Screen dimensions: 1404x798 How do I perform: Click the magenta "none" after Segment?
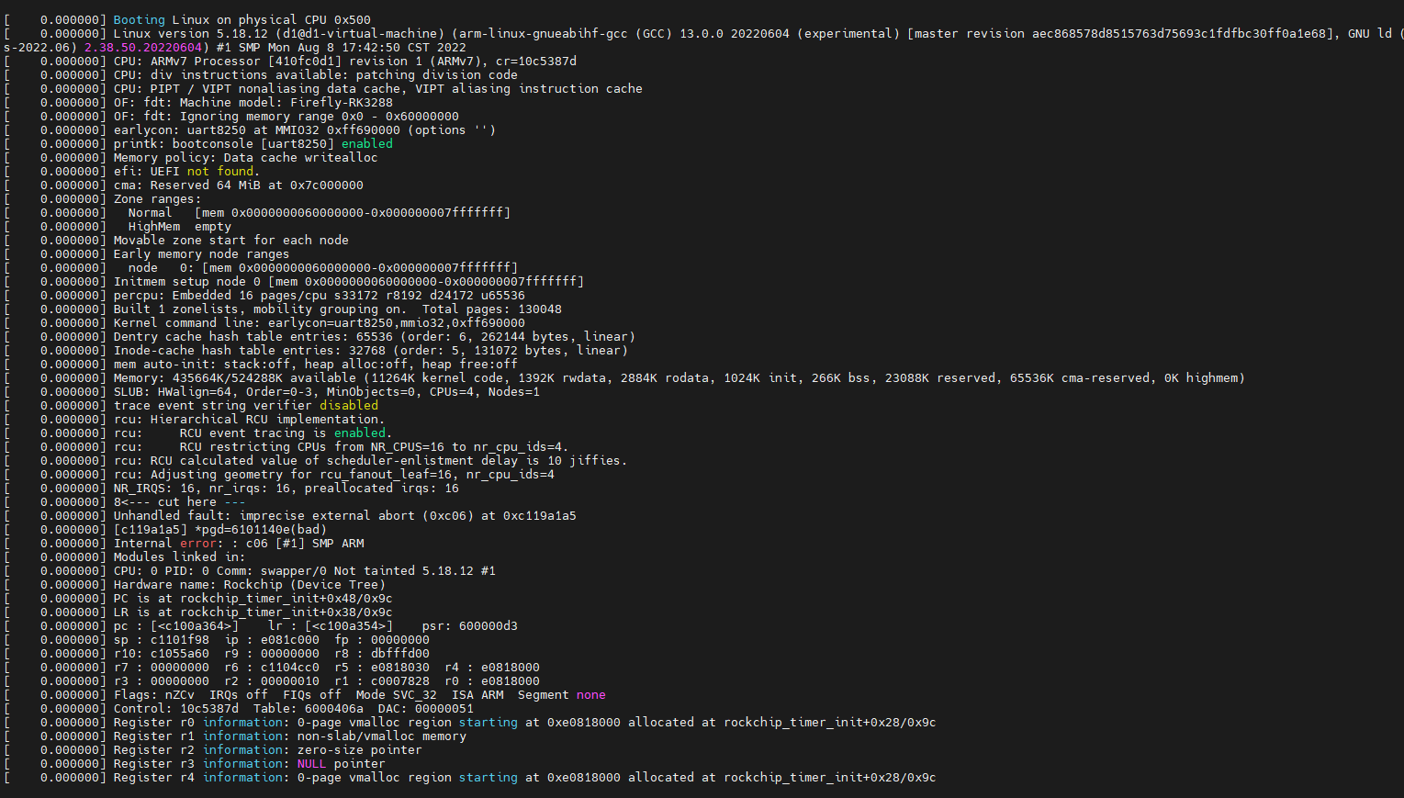(x=591, y=694)
